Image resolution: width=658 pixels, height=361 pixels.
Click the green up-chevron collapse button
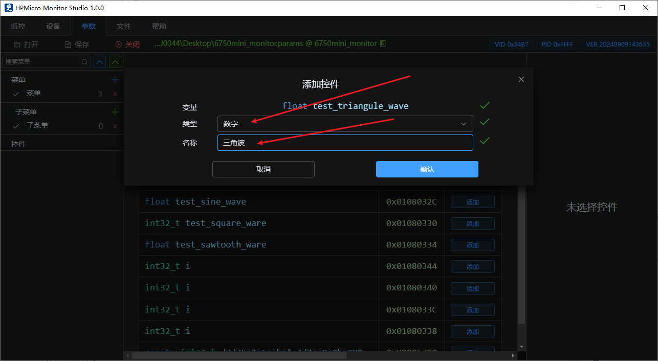pyautogui.click(x=116, y=62)
